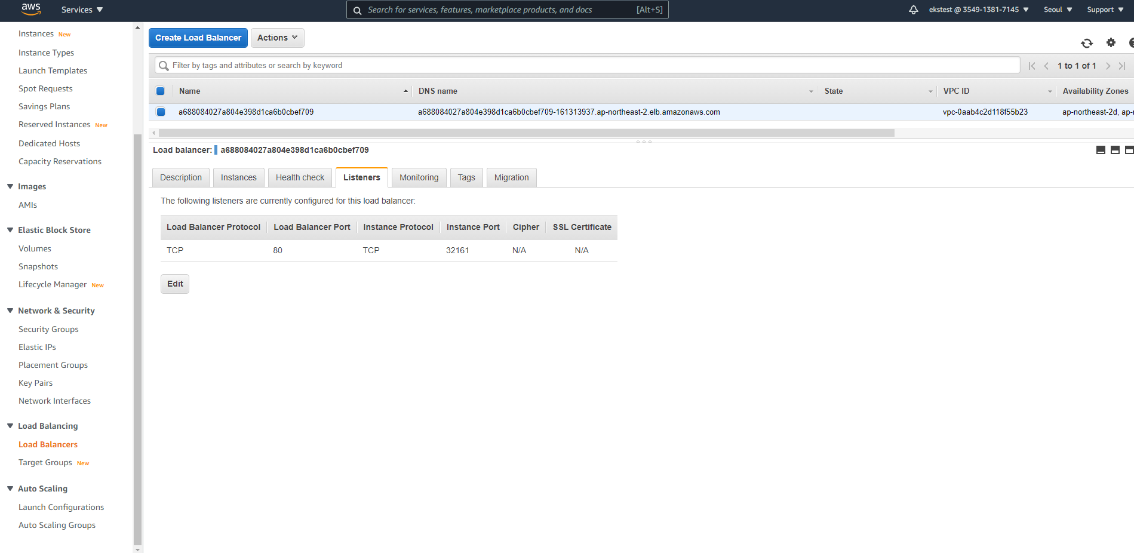Maximize the details pane layout icon
This screenshot has width=1134, height=553.
click(1129, 150)
